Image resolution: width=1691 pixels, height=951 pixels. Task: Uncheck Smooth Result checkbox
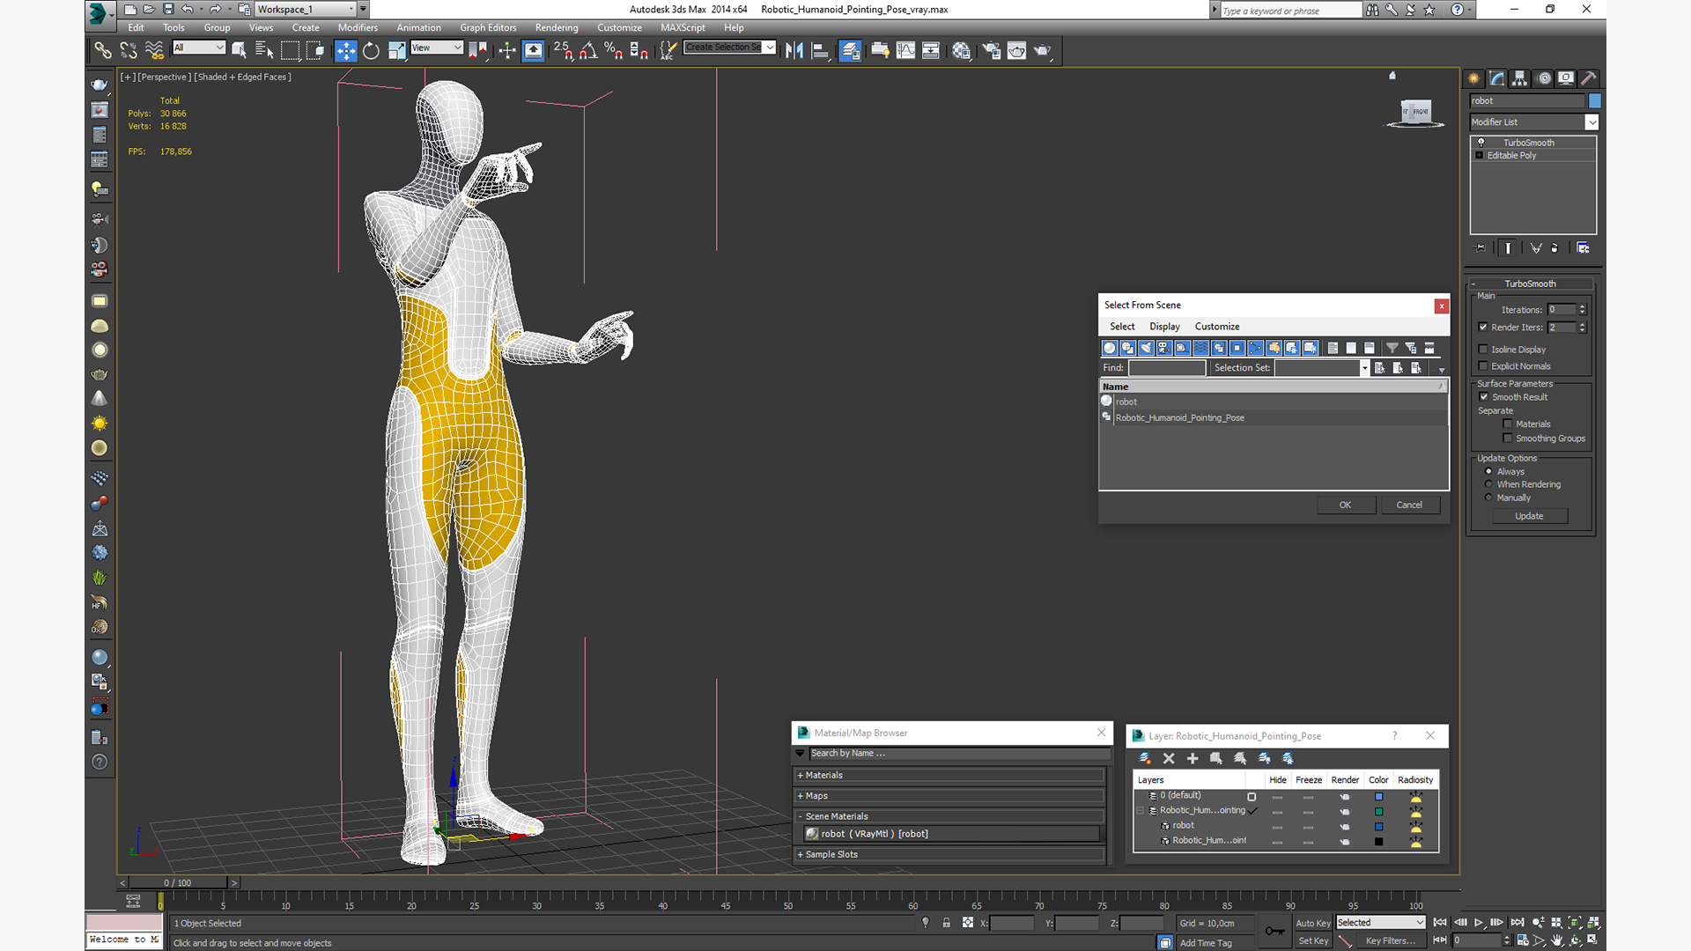(1484, 397)
